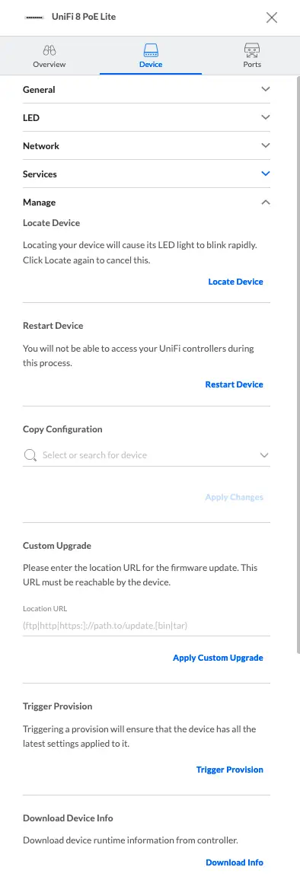Switch to the Ports tab
The height and width of the screenshot is (883, 300).
(251, 56)
